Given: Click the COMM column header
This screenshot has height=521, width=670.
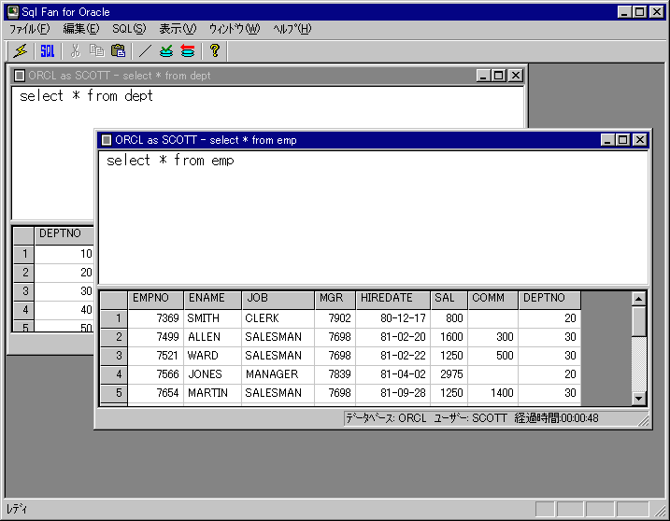Looking at the screenshot, I should (x=493, y=300).
